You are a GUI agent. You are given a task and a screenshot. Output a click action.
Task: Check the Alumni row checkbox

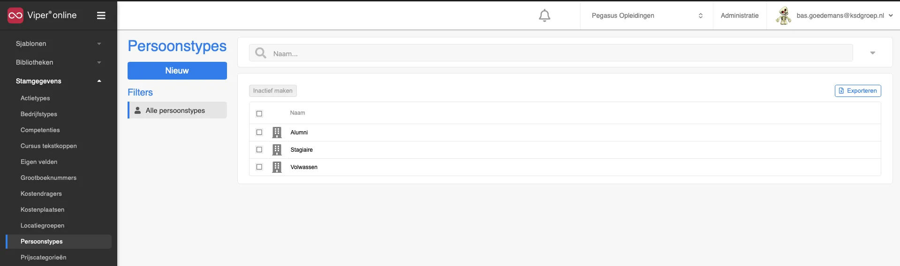259,133
